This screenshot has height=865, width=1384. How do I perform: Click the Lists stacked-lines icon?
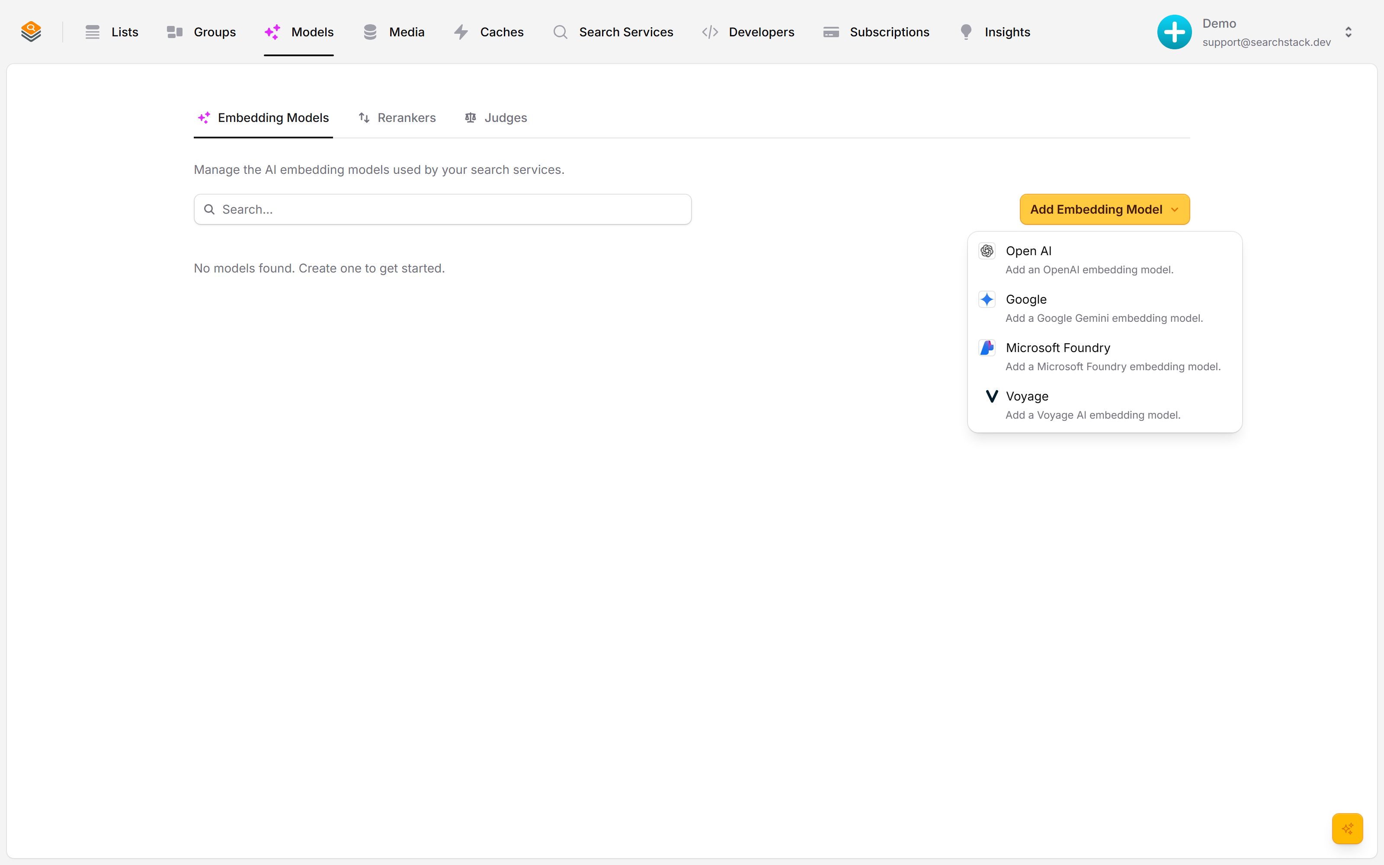click(93, 32)
